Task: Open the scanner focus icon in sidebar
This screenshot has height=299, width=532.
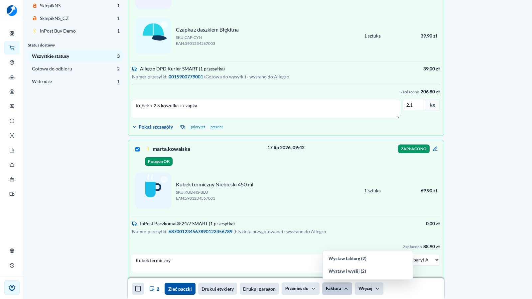Action: [x=12, y=136]
